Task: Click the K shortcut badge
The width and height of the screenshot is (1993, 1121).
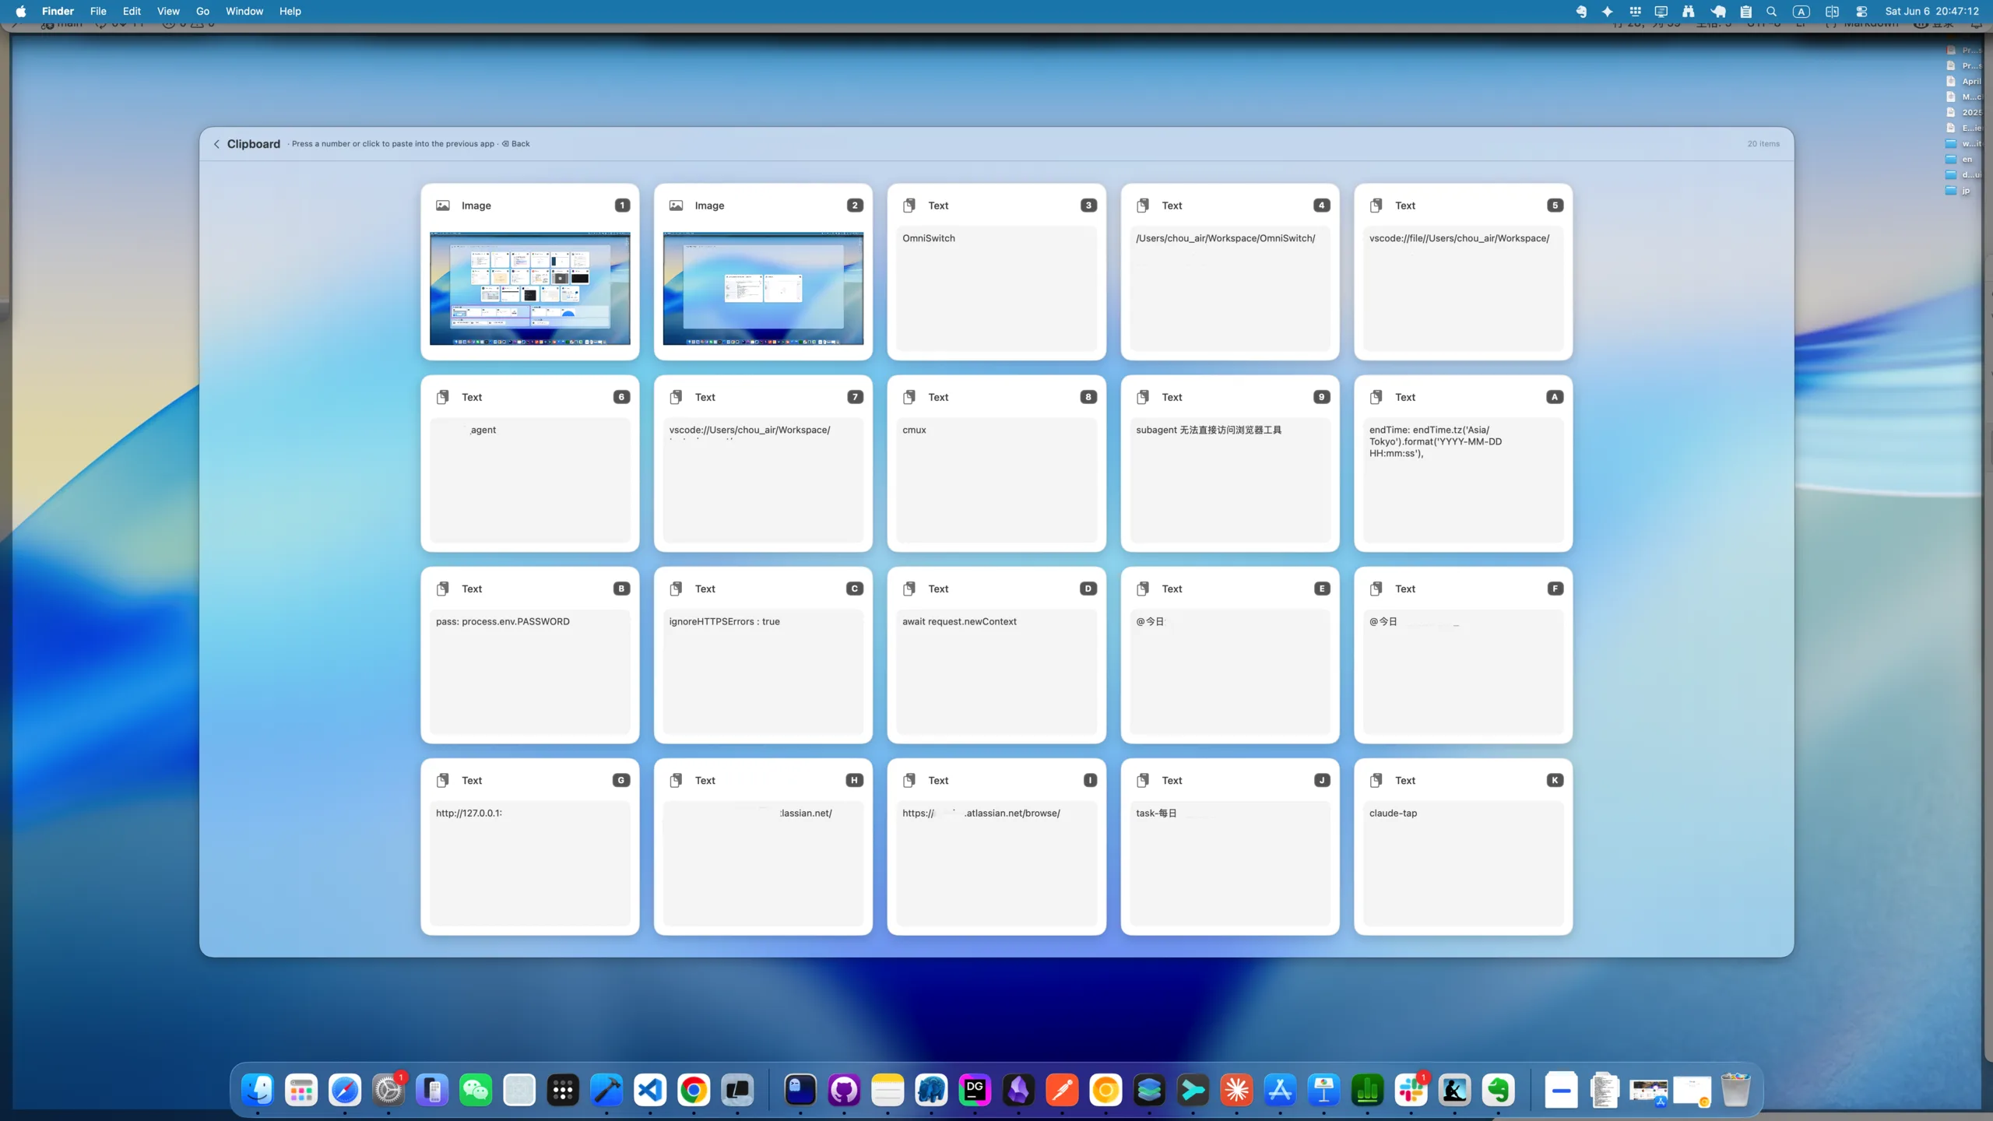Action: coord(1555,780)
